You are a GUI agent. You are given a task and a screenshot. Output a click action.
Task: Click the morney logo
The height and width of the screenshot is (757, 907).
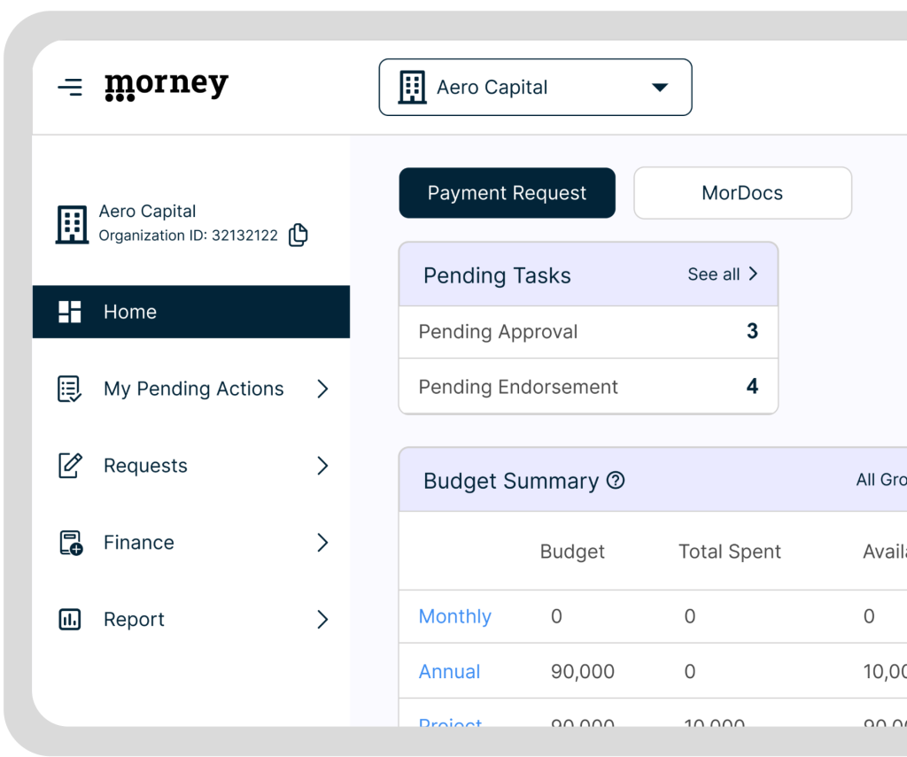167,86
